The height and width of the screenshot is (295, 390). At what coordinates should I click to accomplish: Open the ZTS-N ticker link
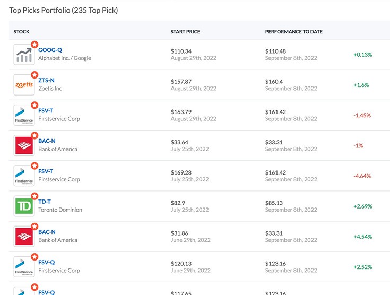(x=46, y=80)
